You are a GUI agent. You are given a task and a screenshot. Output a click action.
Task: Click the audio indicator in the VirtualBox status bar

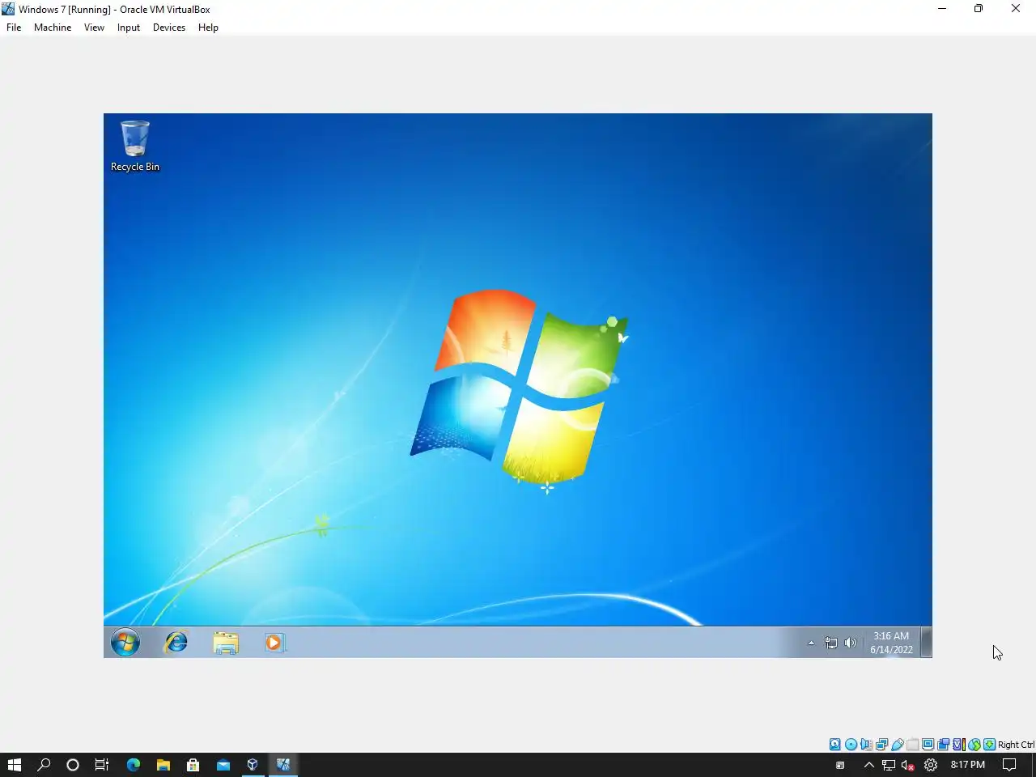tap(866, 745)
